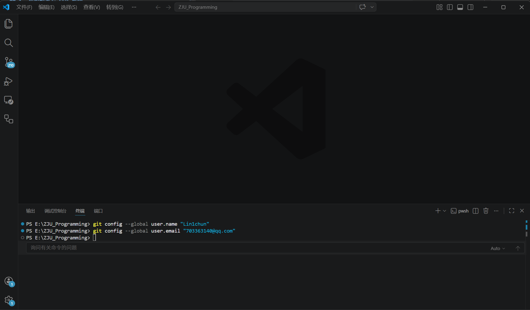
Task: Open the 查看(V) menu
Action: coord(92,7)
